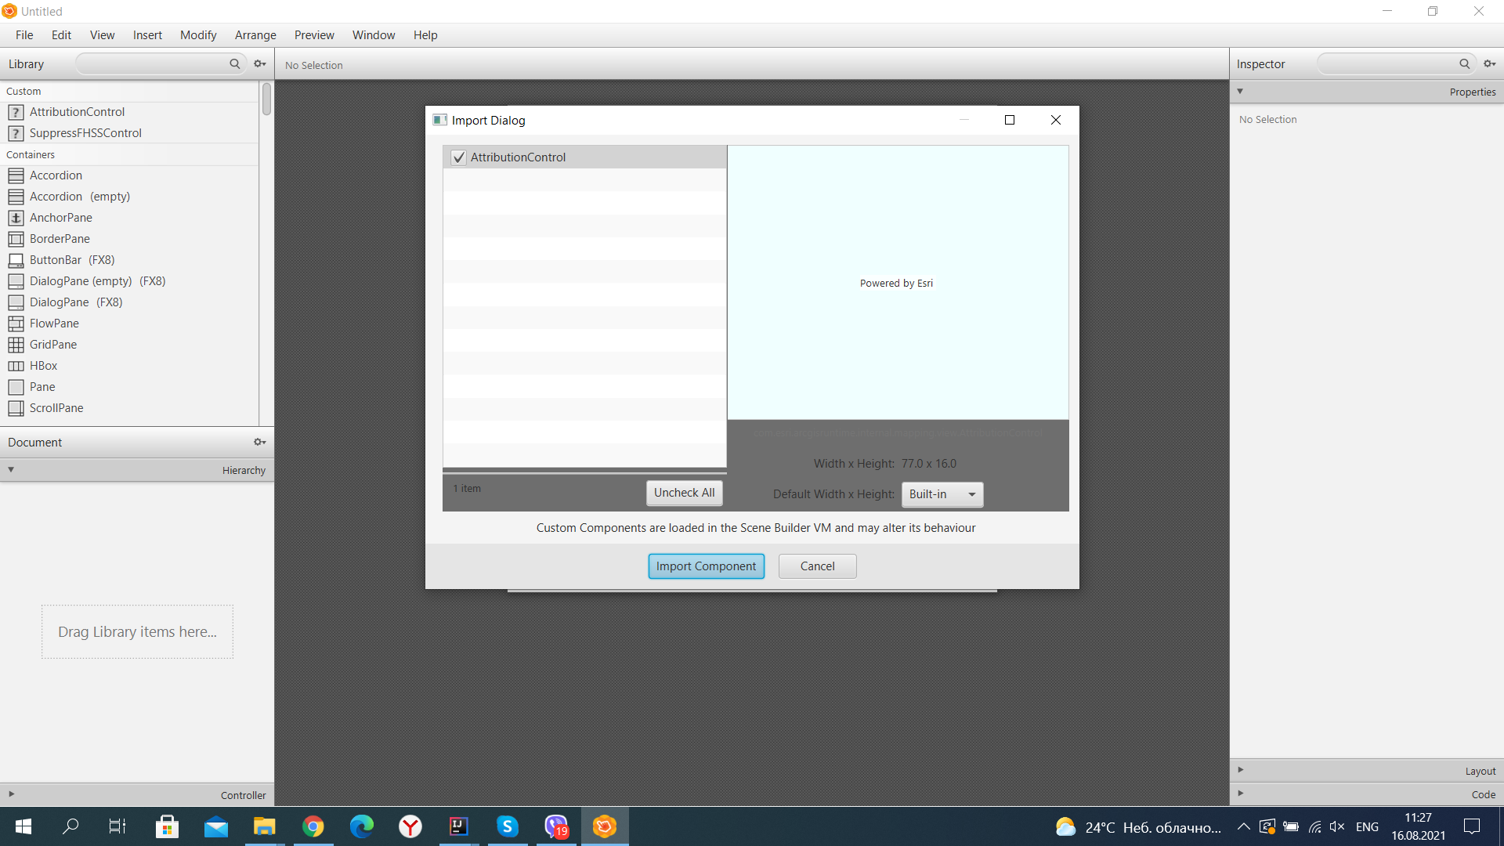
Task: Click the Library panel scrollbar thumb
Action: pos(266,99)
